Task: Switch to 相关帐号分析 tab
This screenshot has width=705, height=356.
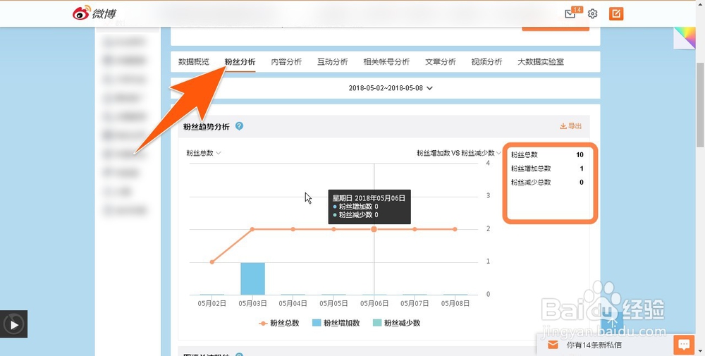Action: coord(386,62)
